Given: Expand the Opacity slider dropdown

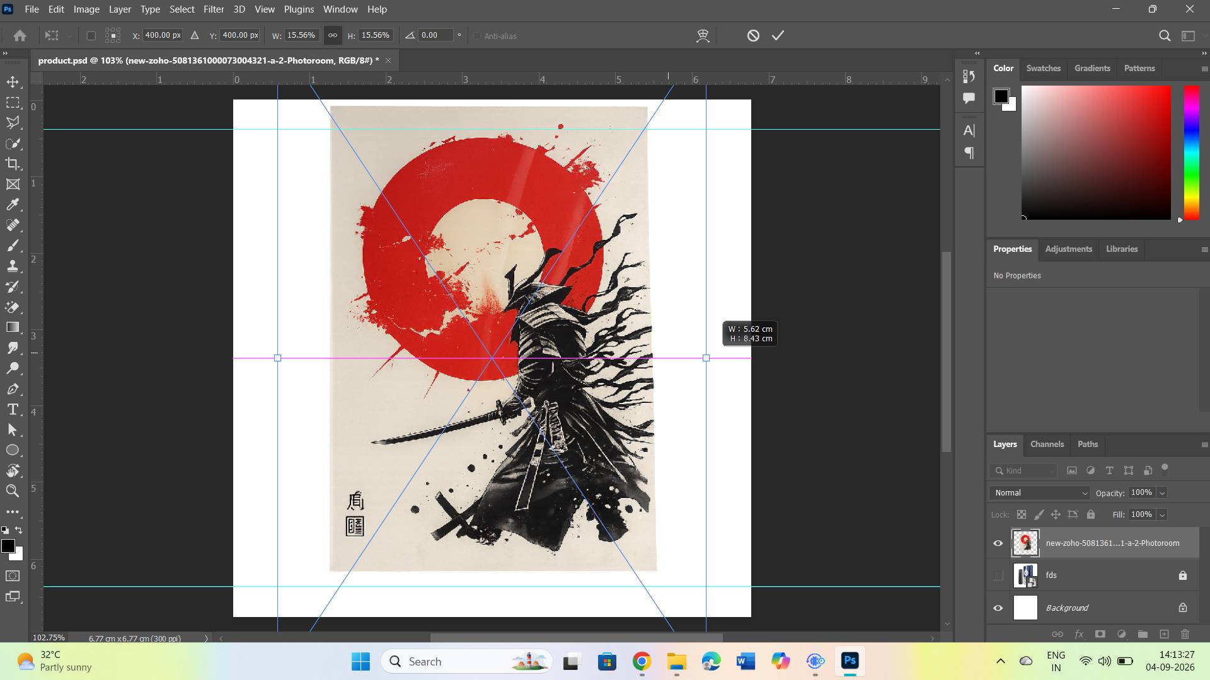Looking at the screenshot, I should [1162, 493].
